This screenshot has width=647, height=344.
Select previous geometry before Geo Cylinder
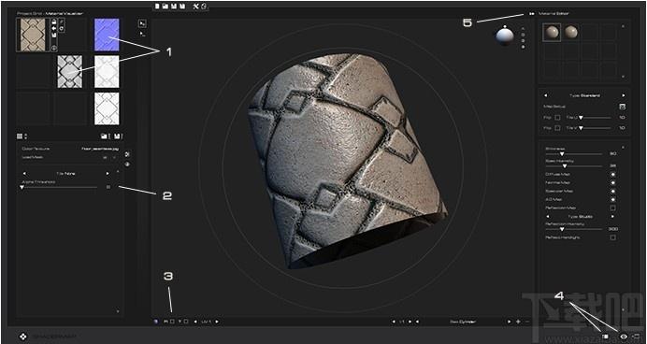(417, 322)
